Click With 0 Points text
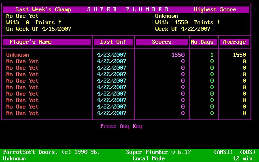 tap(34, 23)
